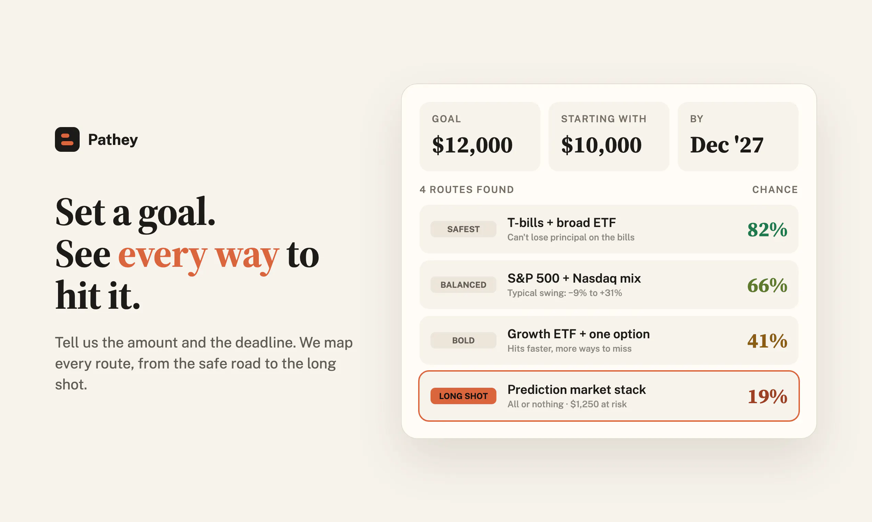Click the 82% chance value

click(x=767, y=229)
